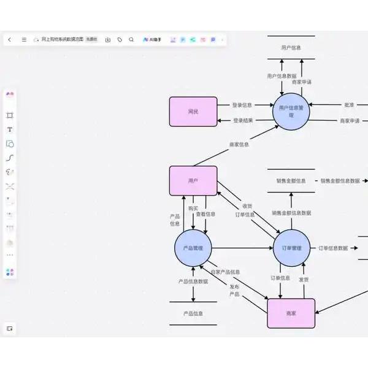The width and height of the screenshot is (368, 368).
Task: Click the 发货 flow label
Action: (x=304, y=280)
